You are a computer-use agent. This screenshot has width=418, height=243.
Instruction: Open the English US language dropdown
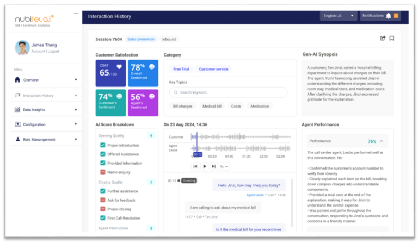pyautogui.click(x=339, y=16)
